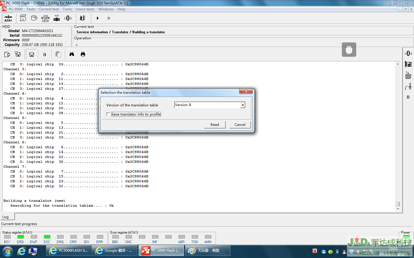This screenshot has height=258, width=414.
Task: Click the USB safely remove tray icon
Action: [337, 252]
